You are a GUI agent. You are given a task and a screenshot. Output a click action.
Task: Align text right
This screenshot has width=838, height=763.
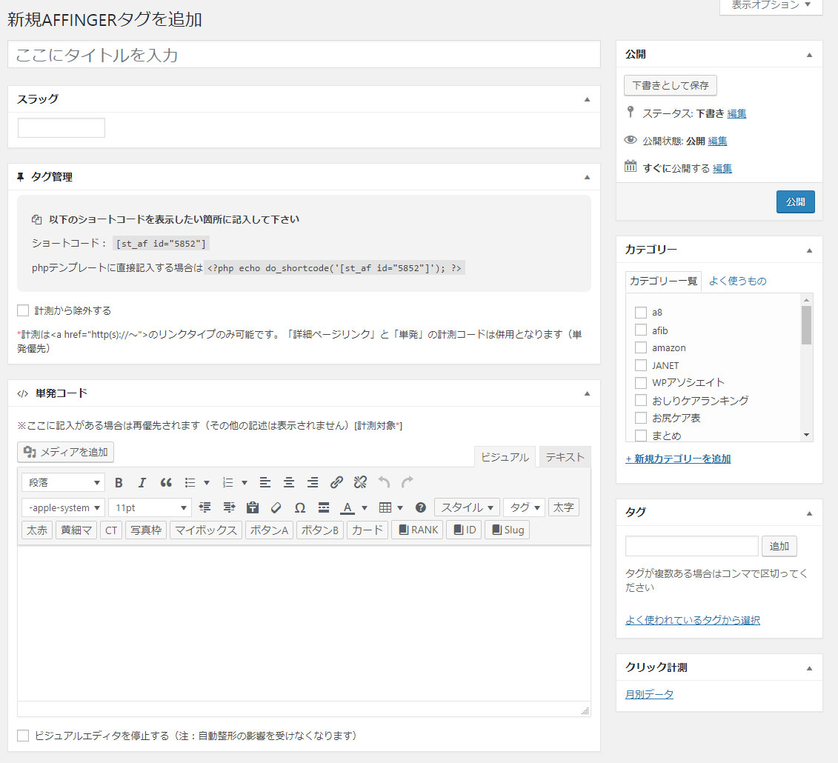(x=313, y=482)
